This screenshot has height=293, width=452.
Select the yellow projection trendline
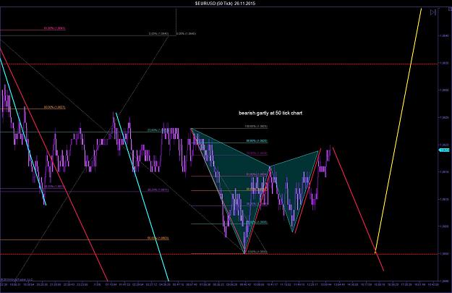coord(398,131)
